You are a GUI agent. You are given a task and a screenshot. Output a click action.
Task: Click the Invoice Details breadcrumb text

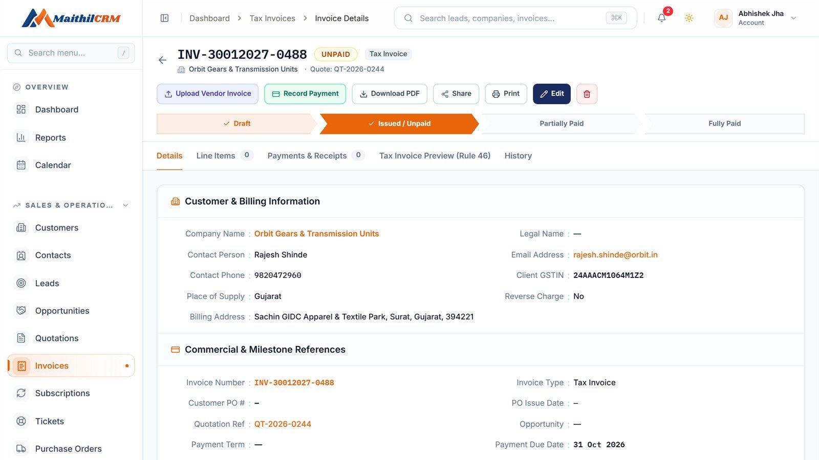(x=342, y=18)
